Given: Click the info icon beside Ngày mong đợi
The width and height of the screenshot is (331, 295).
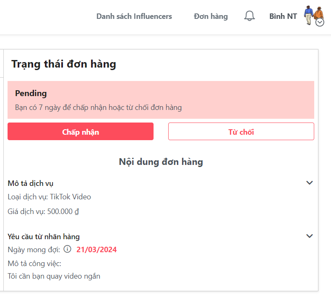Looking at the screenshot, I should click(68, 250).
